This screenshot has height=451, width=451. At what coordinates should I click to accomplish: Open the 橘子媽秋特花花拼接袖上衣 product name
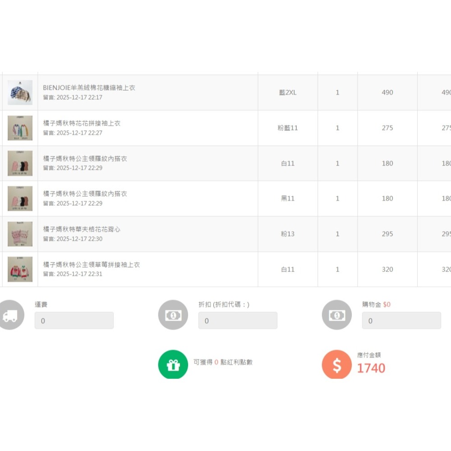pos(82,123)
